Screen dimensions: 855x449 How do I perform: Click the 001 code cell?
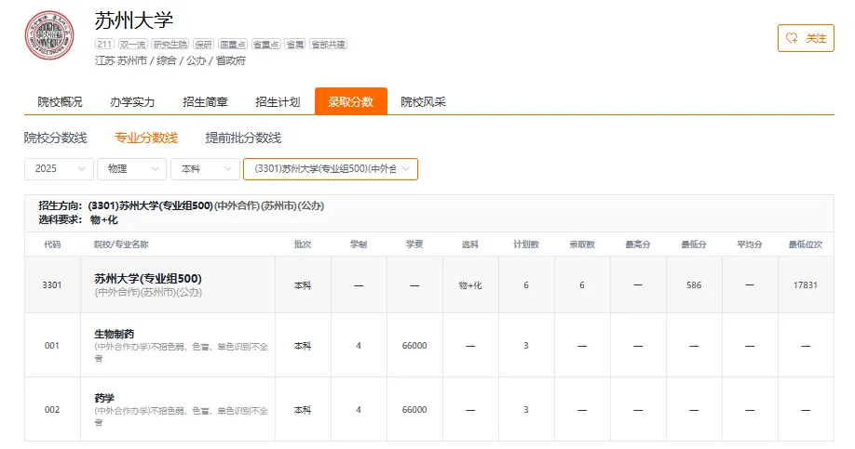[x=52, y=346]
